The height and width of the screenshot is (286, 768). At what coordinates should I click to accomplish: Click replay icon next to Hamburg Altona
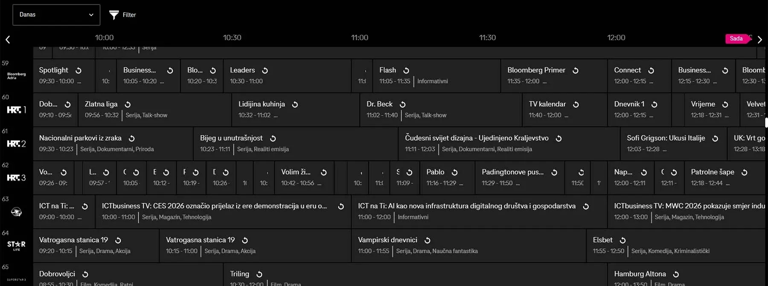676,274
